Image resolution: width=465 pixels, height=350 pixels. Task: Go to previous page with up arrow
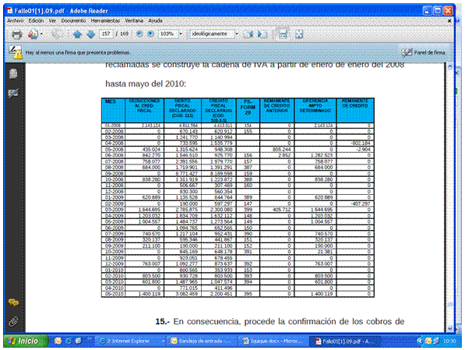(x=77, y=34)
